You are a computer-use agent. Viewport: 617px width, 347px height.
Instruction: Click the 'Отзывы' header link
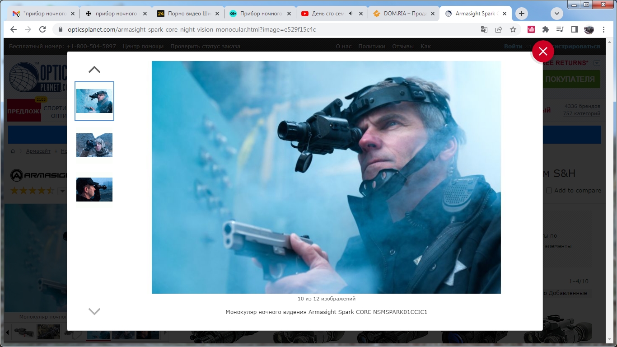point(403,46)
